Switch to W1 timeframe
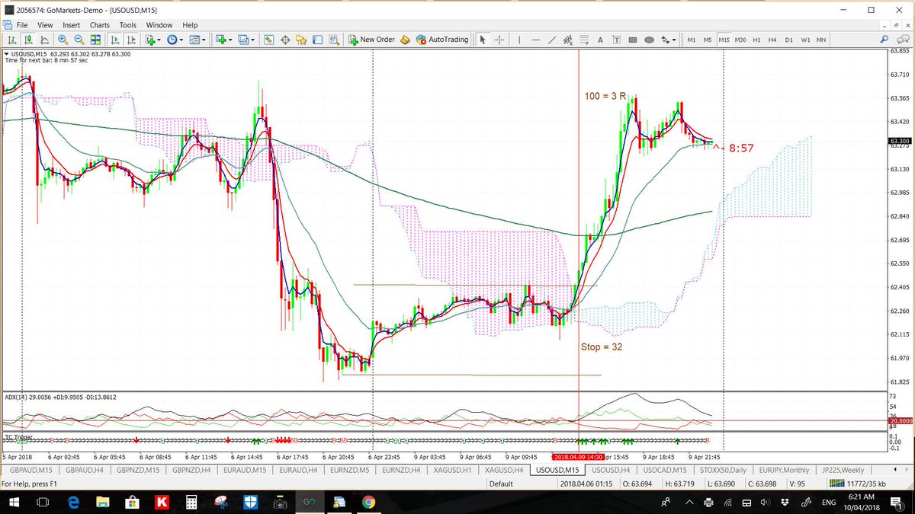Screen dimensions: 915x514 tap(805, 39)
